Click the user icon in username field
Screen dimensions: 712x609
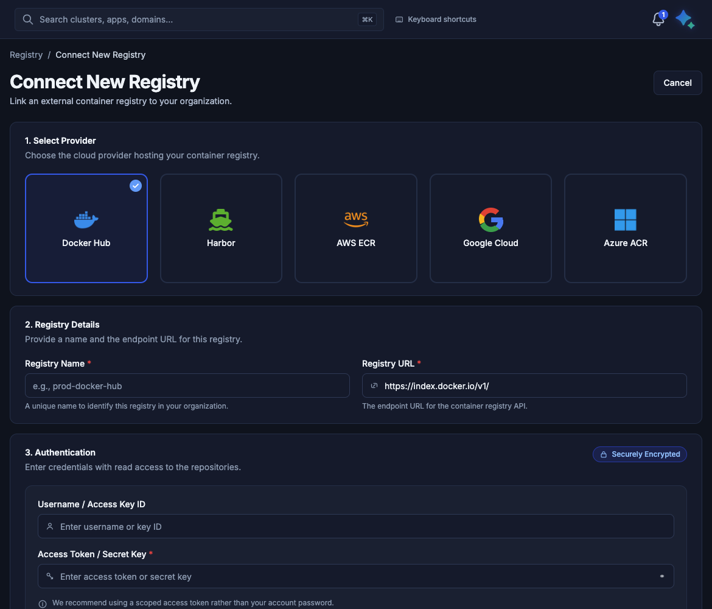(50, 526)
